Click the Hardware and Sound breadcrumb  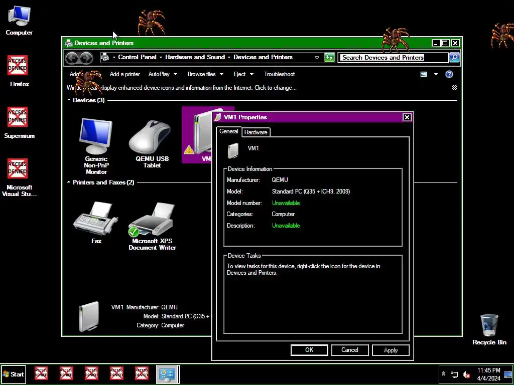(195, 57)
